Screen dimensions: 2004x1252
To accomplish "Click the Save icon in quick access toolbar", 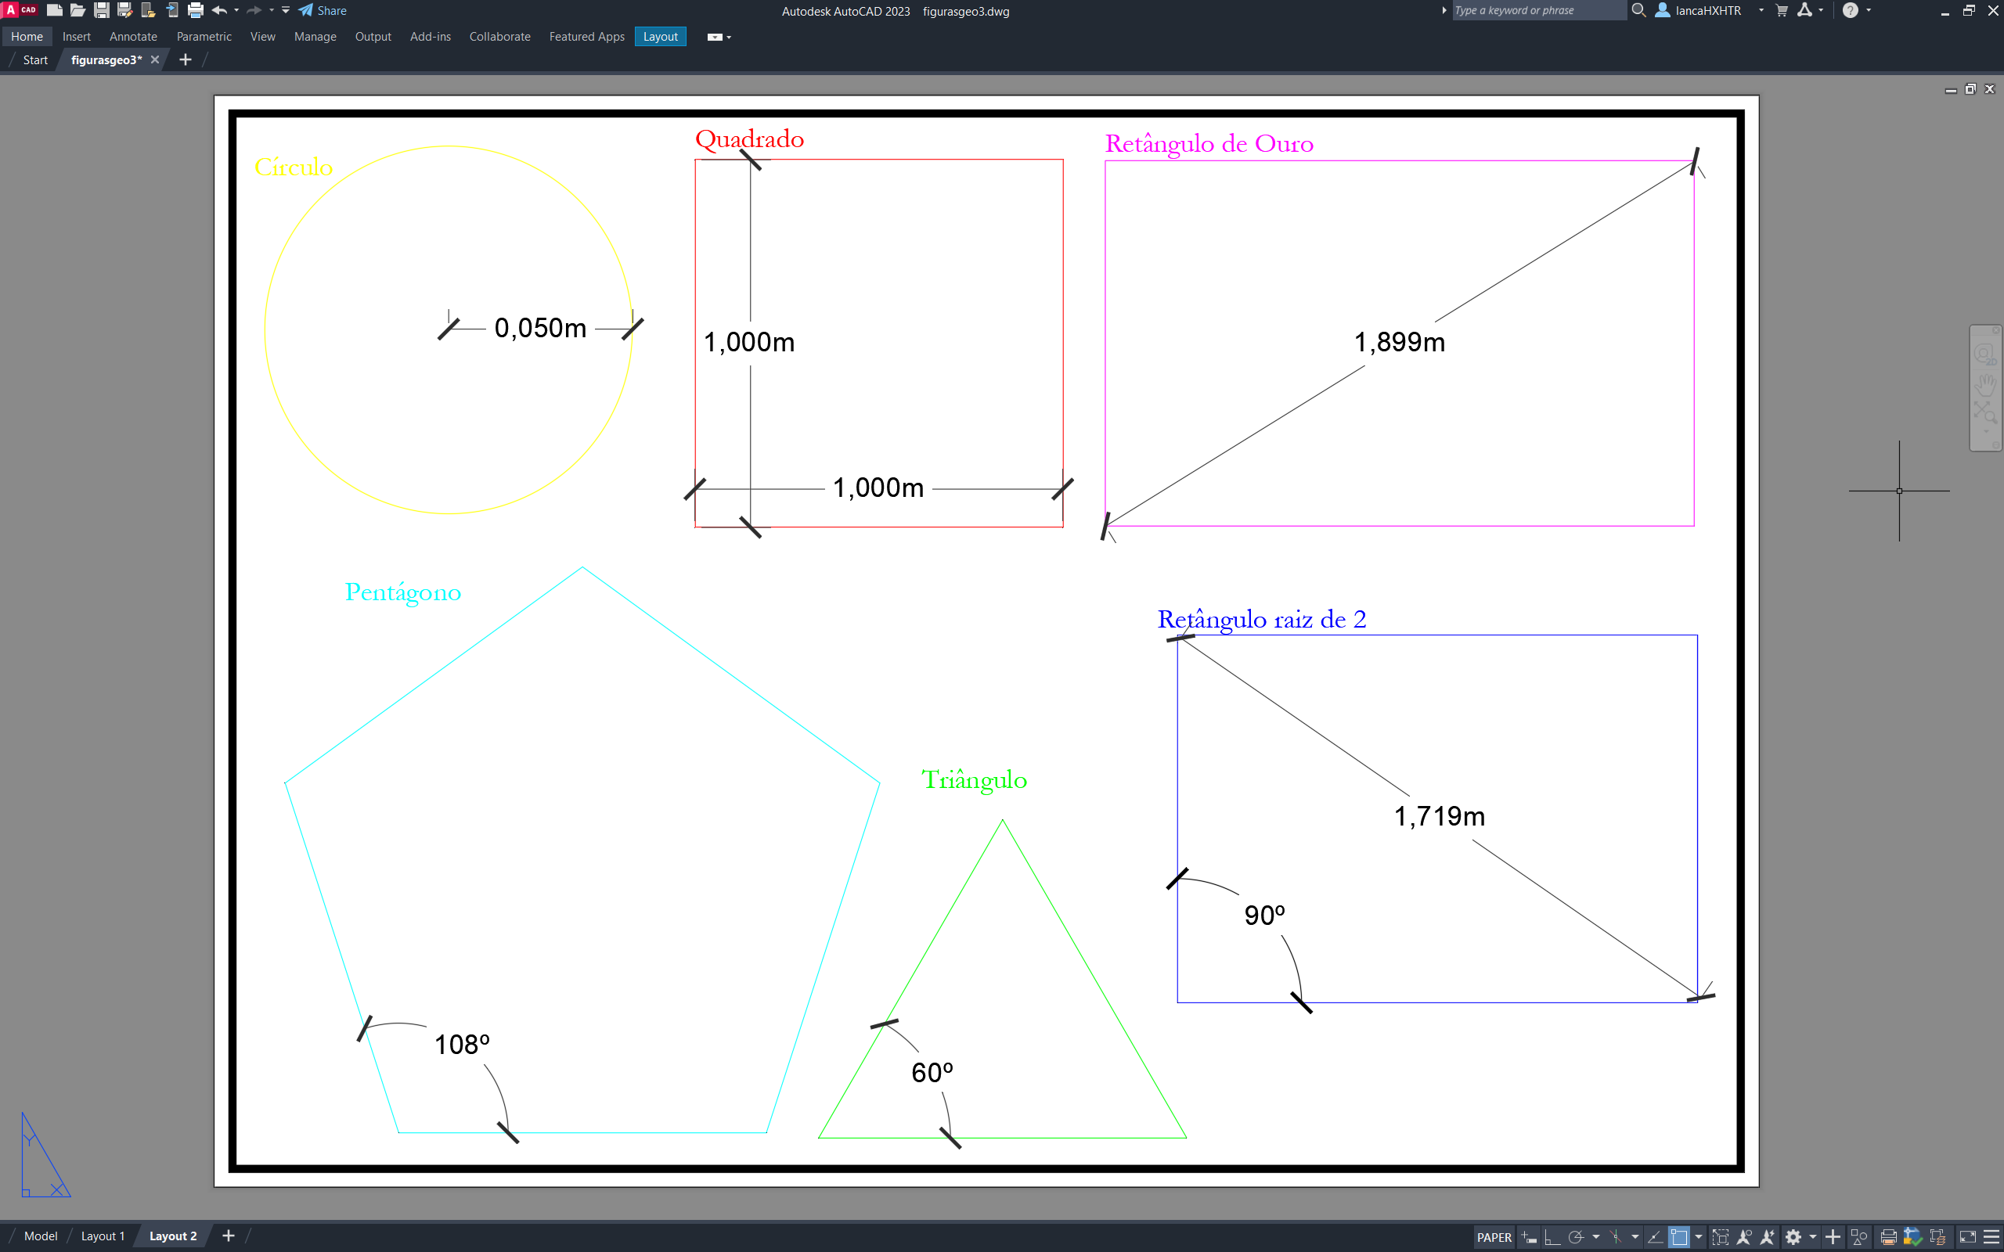I will pos(101,11).
